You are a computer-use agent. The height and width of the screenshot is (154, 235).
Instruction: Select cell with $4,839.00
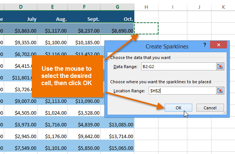[x=84, y=123]
